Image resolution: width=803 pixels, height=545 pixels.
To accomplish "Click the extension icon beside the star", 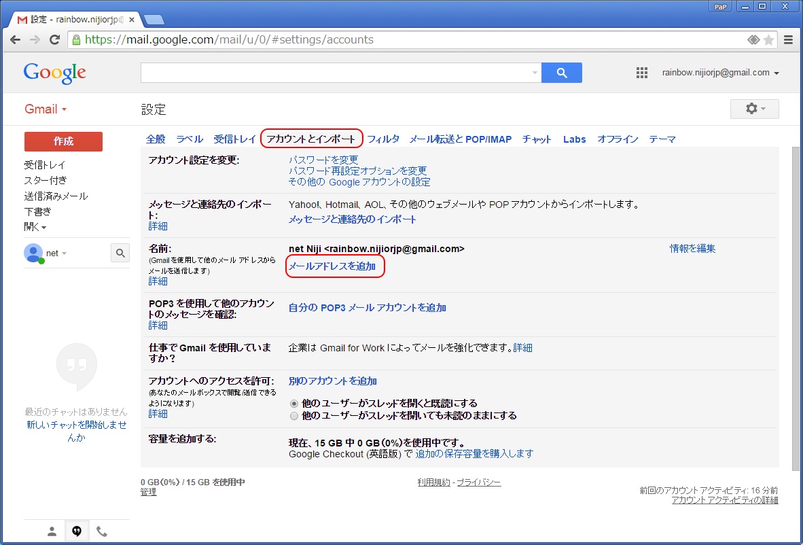I will pos(753,40).
